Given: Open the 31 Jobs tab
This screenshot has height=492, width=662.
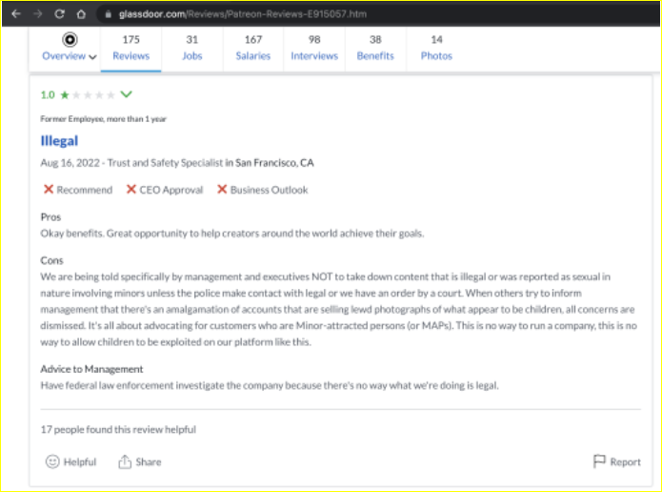Looking at the screenshot, I should (x=192, y=48).
